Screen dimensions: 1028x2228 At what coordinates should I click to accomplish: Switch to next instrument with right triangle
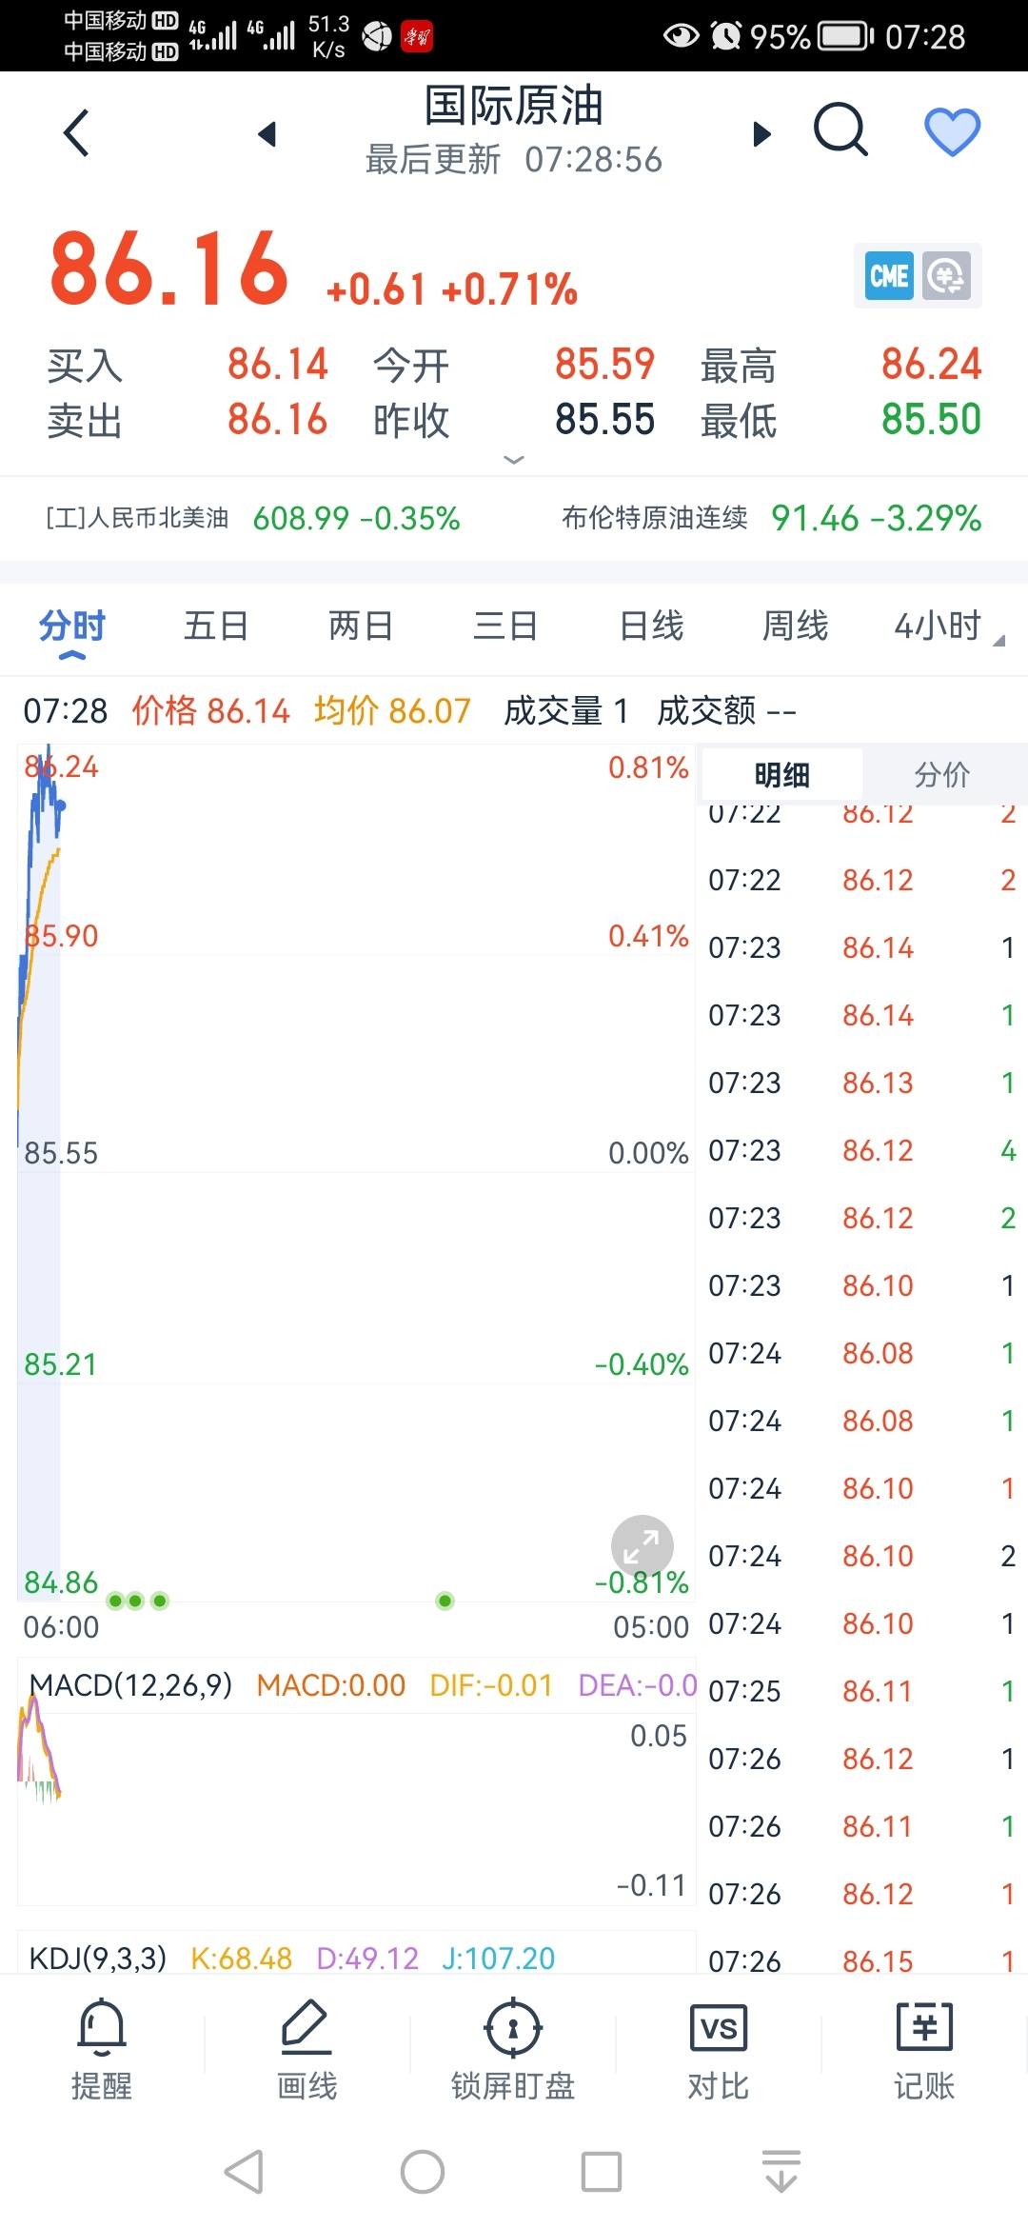761,134
